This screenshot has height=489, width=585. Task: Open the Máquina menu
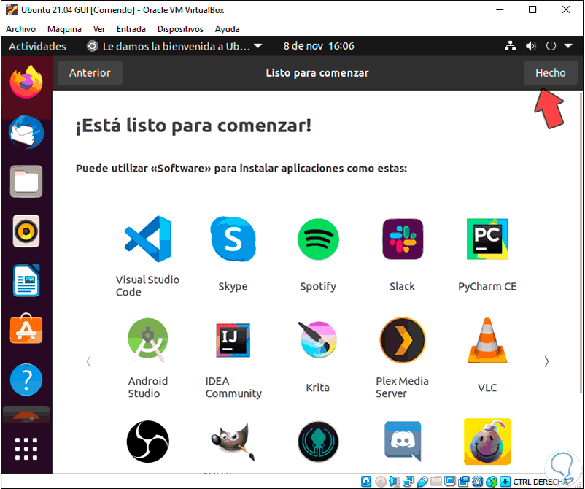tap(64, 29)
